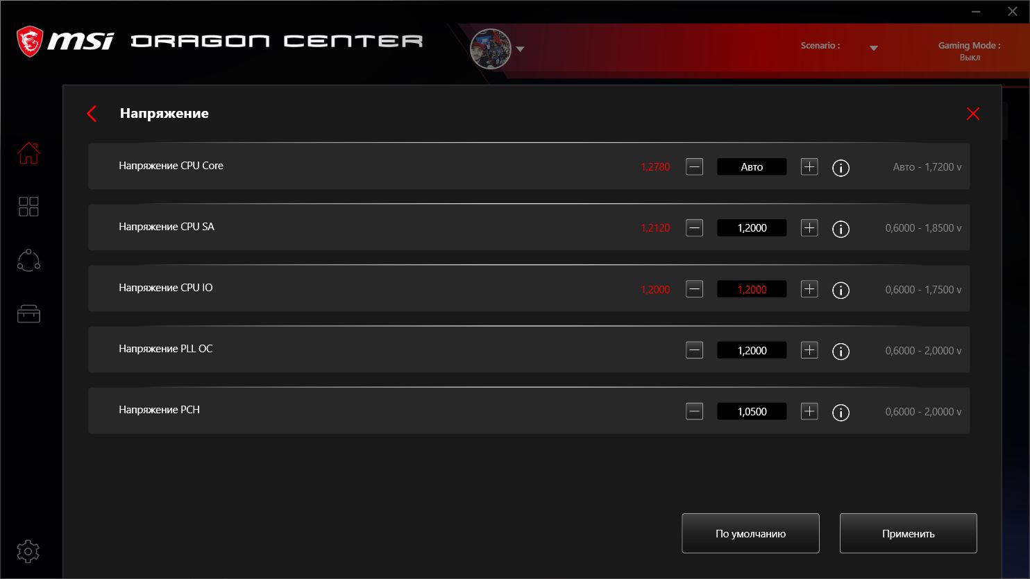Open the settings gear icon

pyautogui.click(x=28, y=552)
